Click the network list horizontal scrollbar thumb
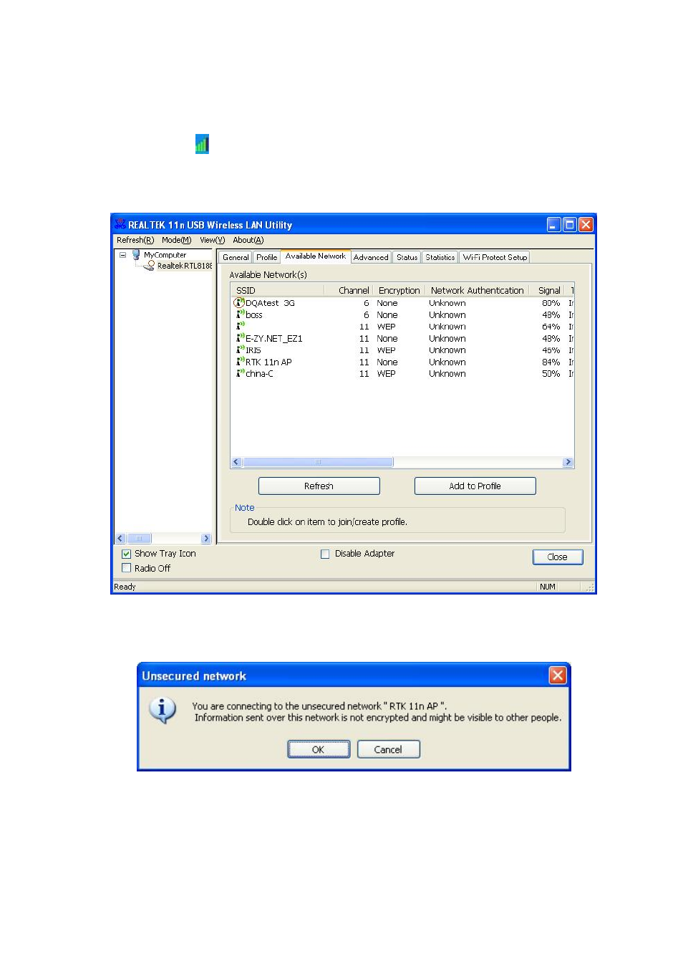Screen dimensions: 683x967 coord(318,462)
